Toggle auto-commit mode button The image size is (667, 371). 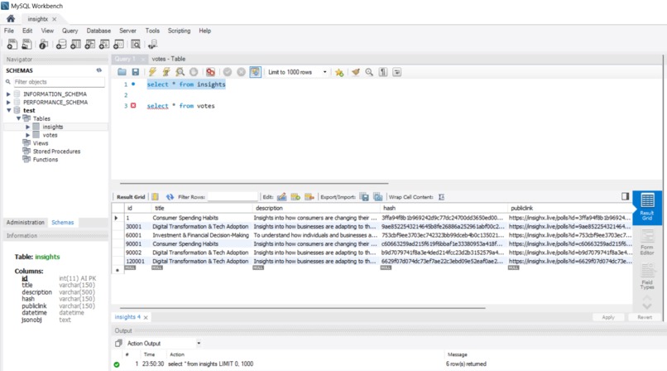pyautogui.click(x=255, y=72)
